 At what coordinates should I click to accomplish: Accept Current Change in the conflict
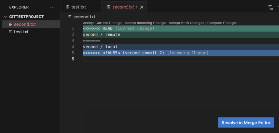(102, 23)
